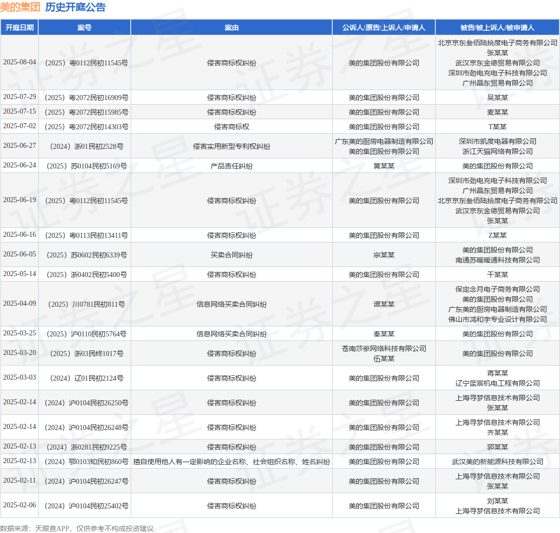Click defendant 蒋某某

point(498,373)
